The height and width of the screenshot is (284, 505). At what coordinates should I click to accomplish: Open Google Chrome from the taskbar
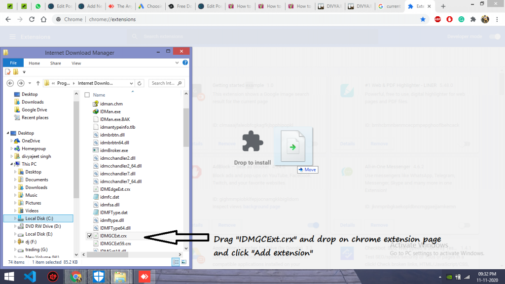[x=76, y=277]
